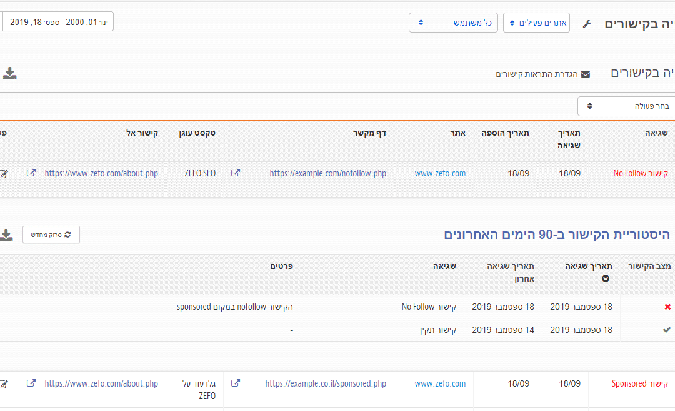Open the date range picker field
The height and width of the screenshot is (411, 675).
[58, 21]
